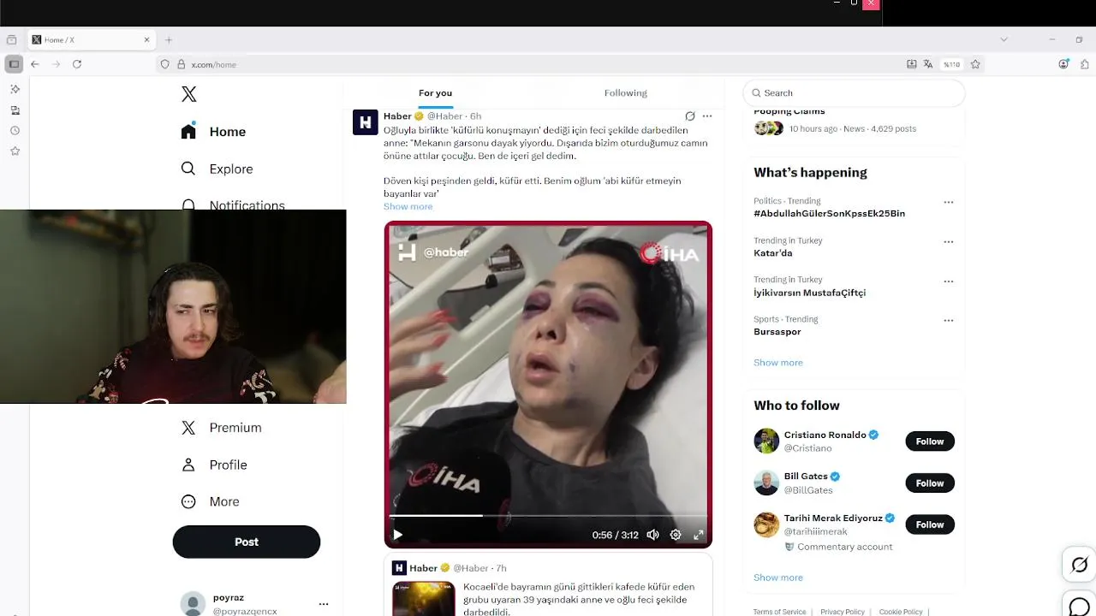The width and height of the screenshot is (1096, 616).
Task: Open video playback settings gear
Action: [x=676, y=535]
